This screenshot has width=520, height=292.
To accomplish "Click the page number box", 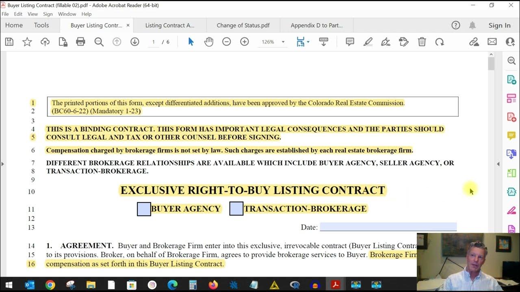I will pyautogui.click(x=154, y=42).
